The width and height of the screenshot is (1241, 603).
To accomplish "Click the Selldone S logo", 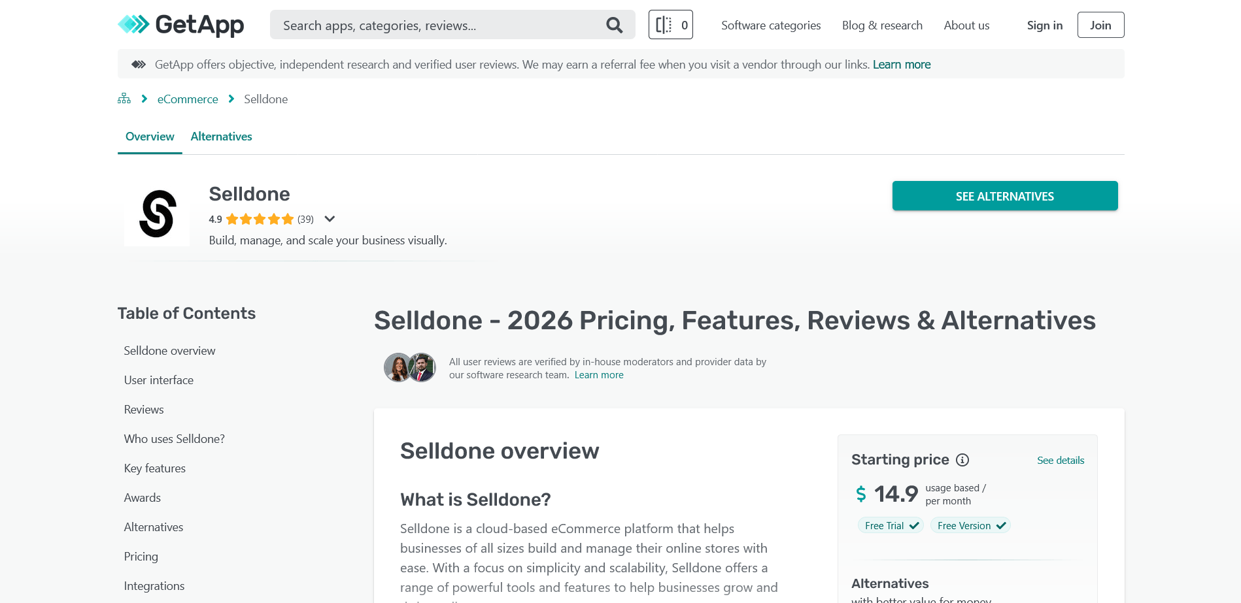I will (x=157, y=214).
